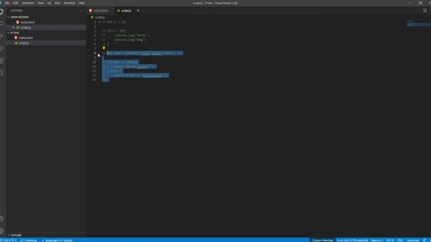
Task: Click line number 14 in gutter
Action: click(94, 79)
